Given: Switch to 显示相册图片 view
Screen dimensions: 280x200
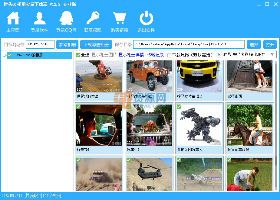Looking at the screenshot, I should [x=104, y=55].
